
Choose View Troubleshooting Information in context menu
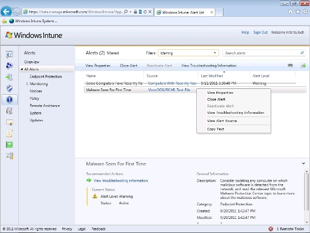pos(235,113)
